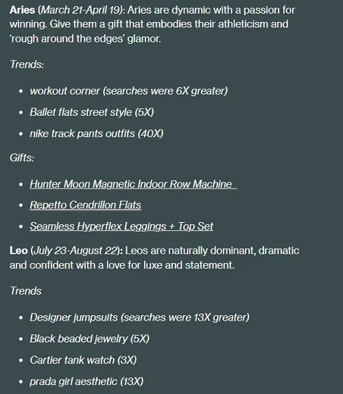This screenshot has height=394, width=343.
Task: Open the Hunter Moon Magnetic Indoor Row Machine link
Action: pos(133,184)
